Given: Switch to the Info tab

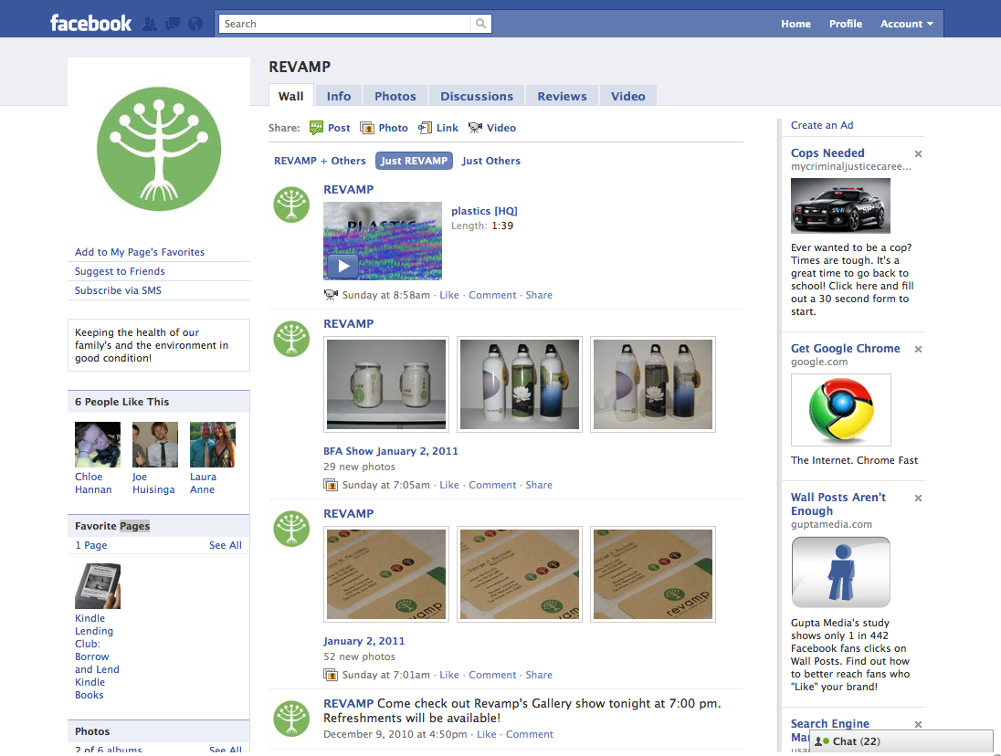Looking at the screenshot, I should [339, 96].
